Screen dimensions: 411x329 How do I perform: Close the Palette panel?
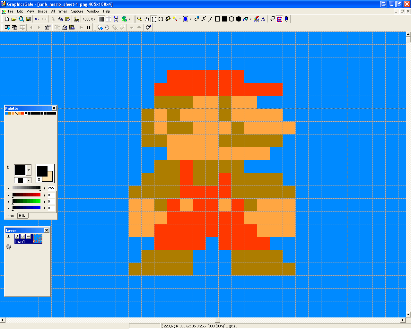point(54,108)
